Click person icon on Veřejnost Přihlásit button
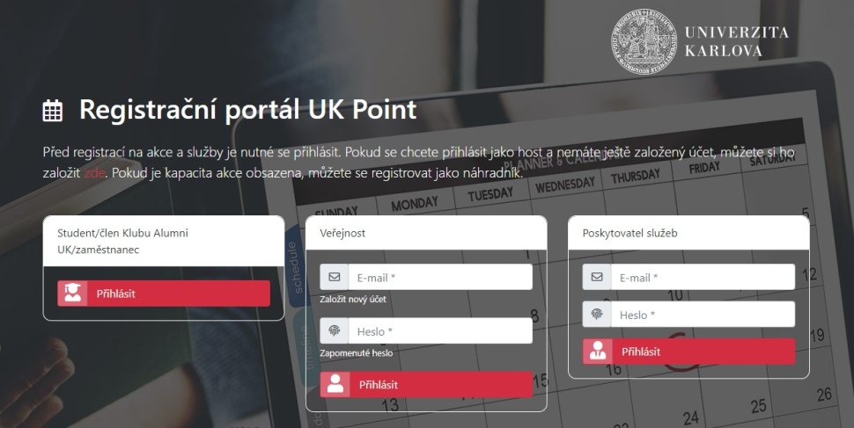This screenshot has width=854, height=428. pyautogui.click(x=335, y=384)
